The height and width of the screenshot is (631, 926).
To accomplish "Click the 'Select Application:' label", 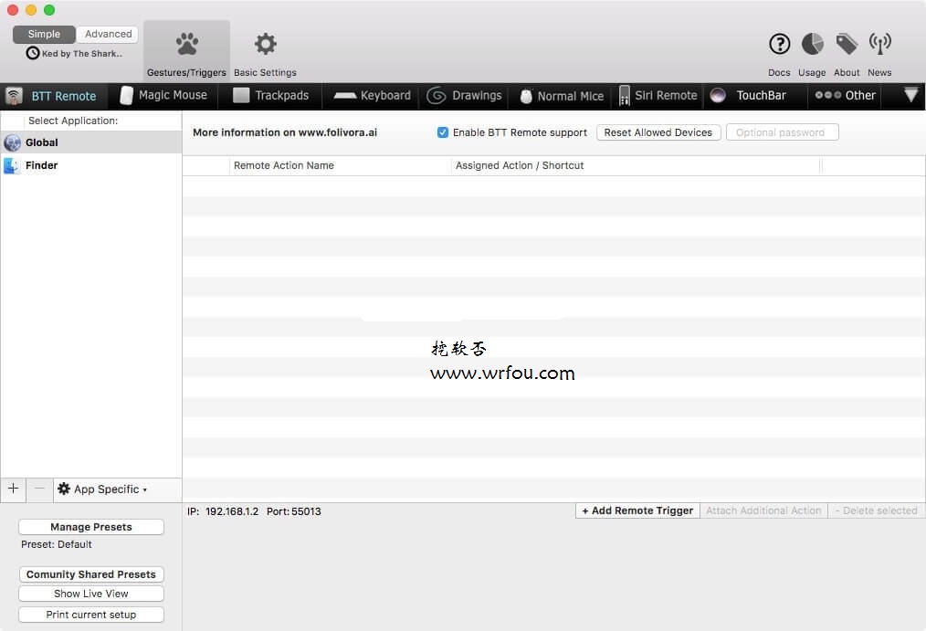I will pyautogui.click(x=73, y=121).
